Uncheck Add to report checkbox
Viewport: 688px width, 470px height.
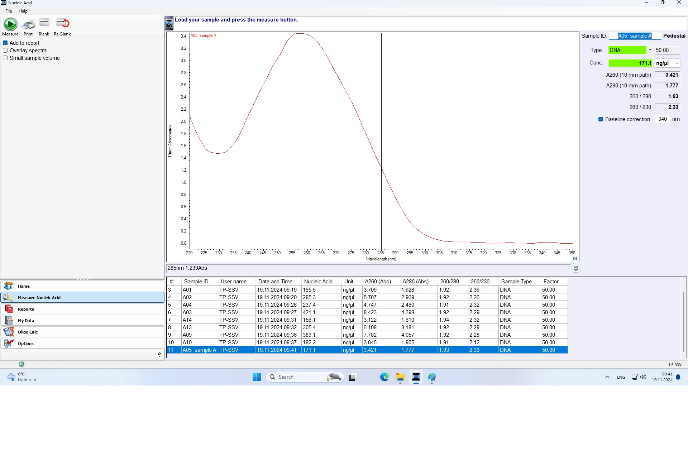click(x=5, y=43)
